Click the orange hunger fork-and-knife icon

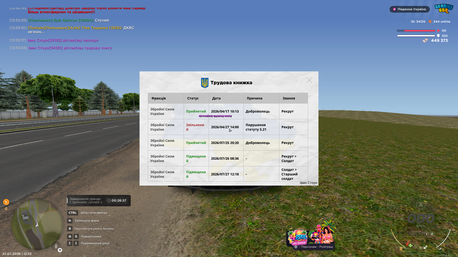(x=6, y=202)
